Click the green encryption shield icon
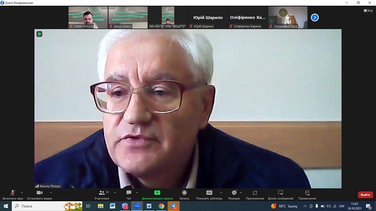376x211 pixels. (39, 34)
